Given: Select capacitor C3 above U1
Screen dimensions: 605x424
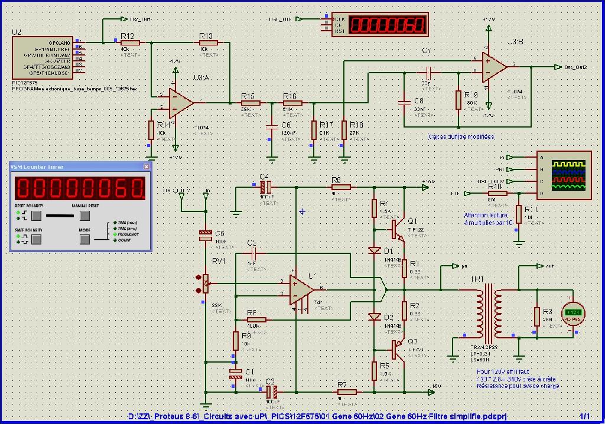Looking at the screenshot, I should pyautogui.click(x=253, y=253).
